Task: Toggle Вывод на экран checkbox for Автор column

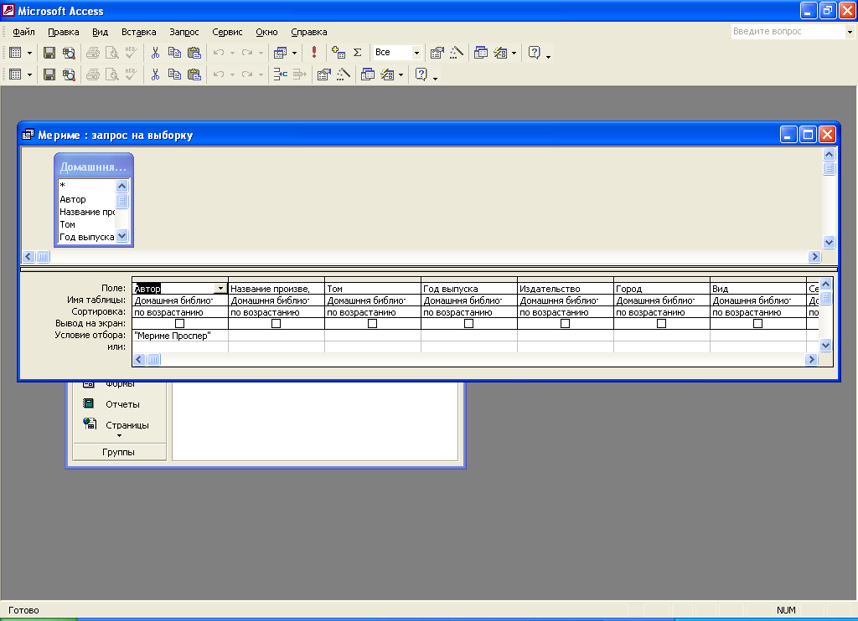Action: pyautogui.click(x=179, y=324)
